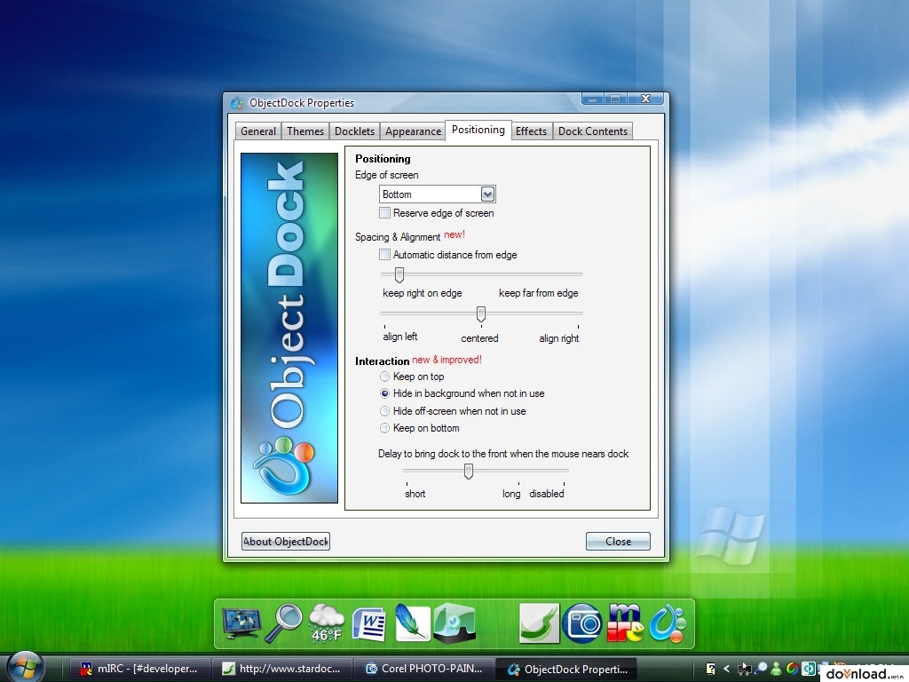Screen dimensions: 909x682
Task: Open the Themes tab
Action: point(305,131)
